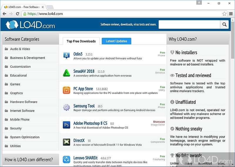Open the Chrome three-dot menu
The height and width of the screenshot is (167, 235).
(x=231, y=14)
